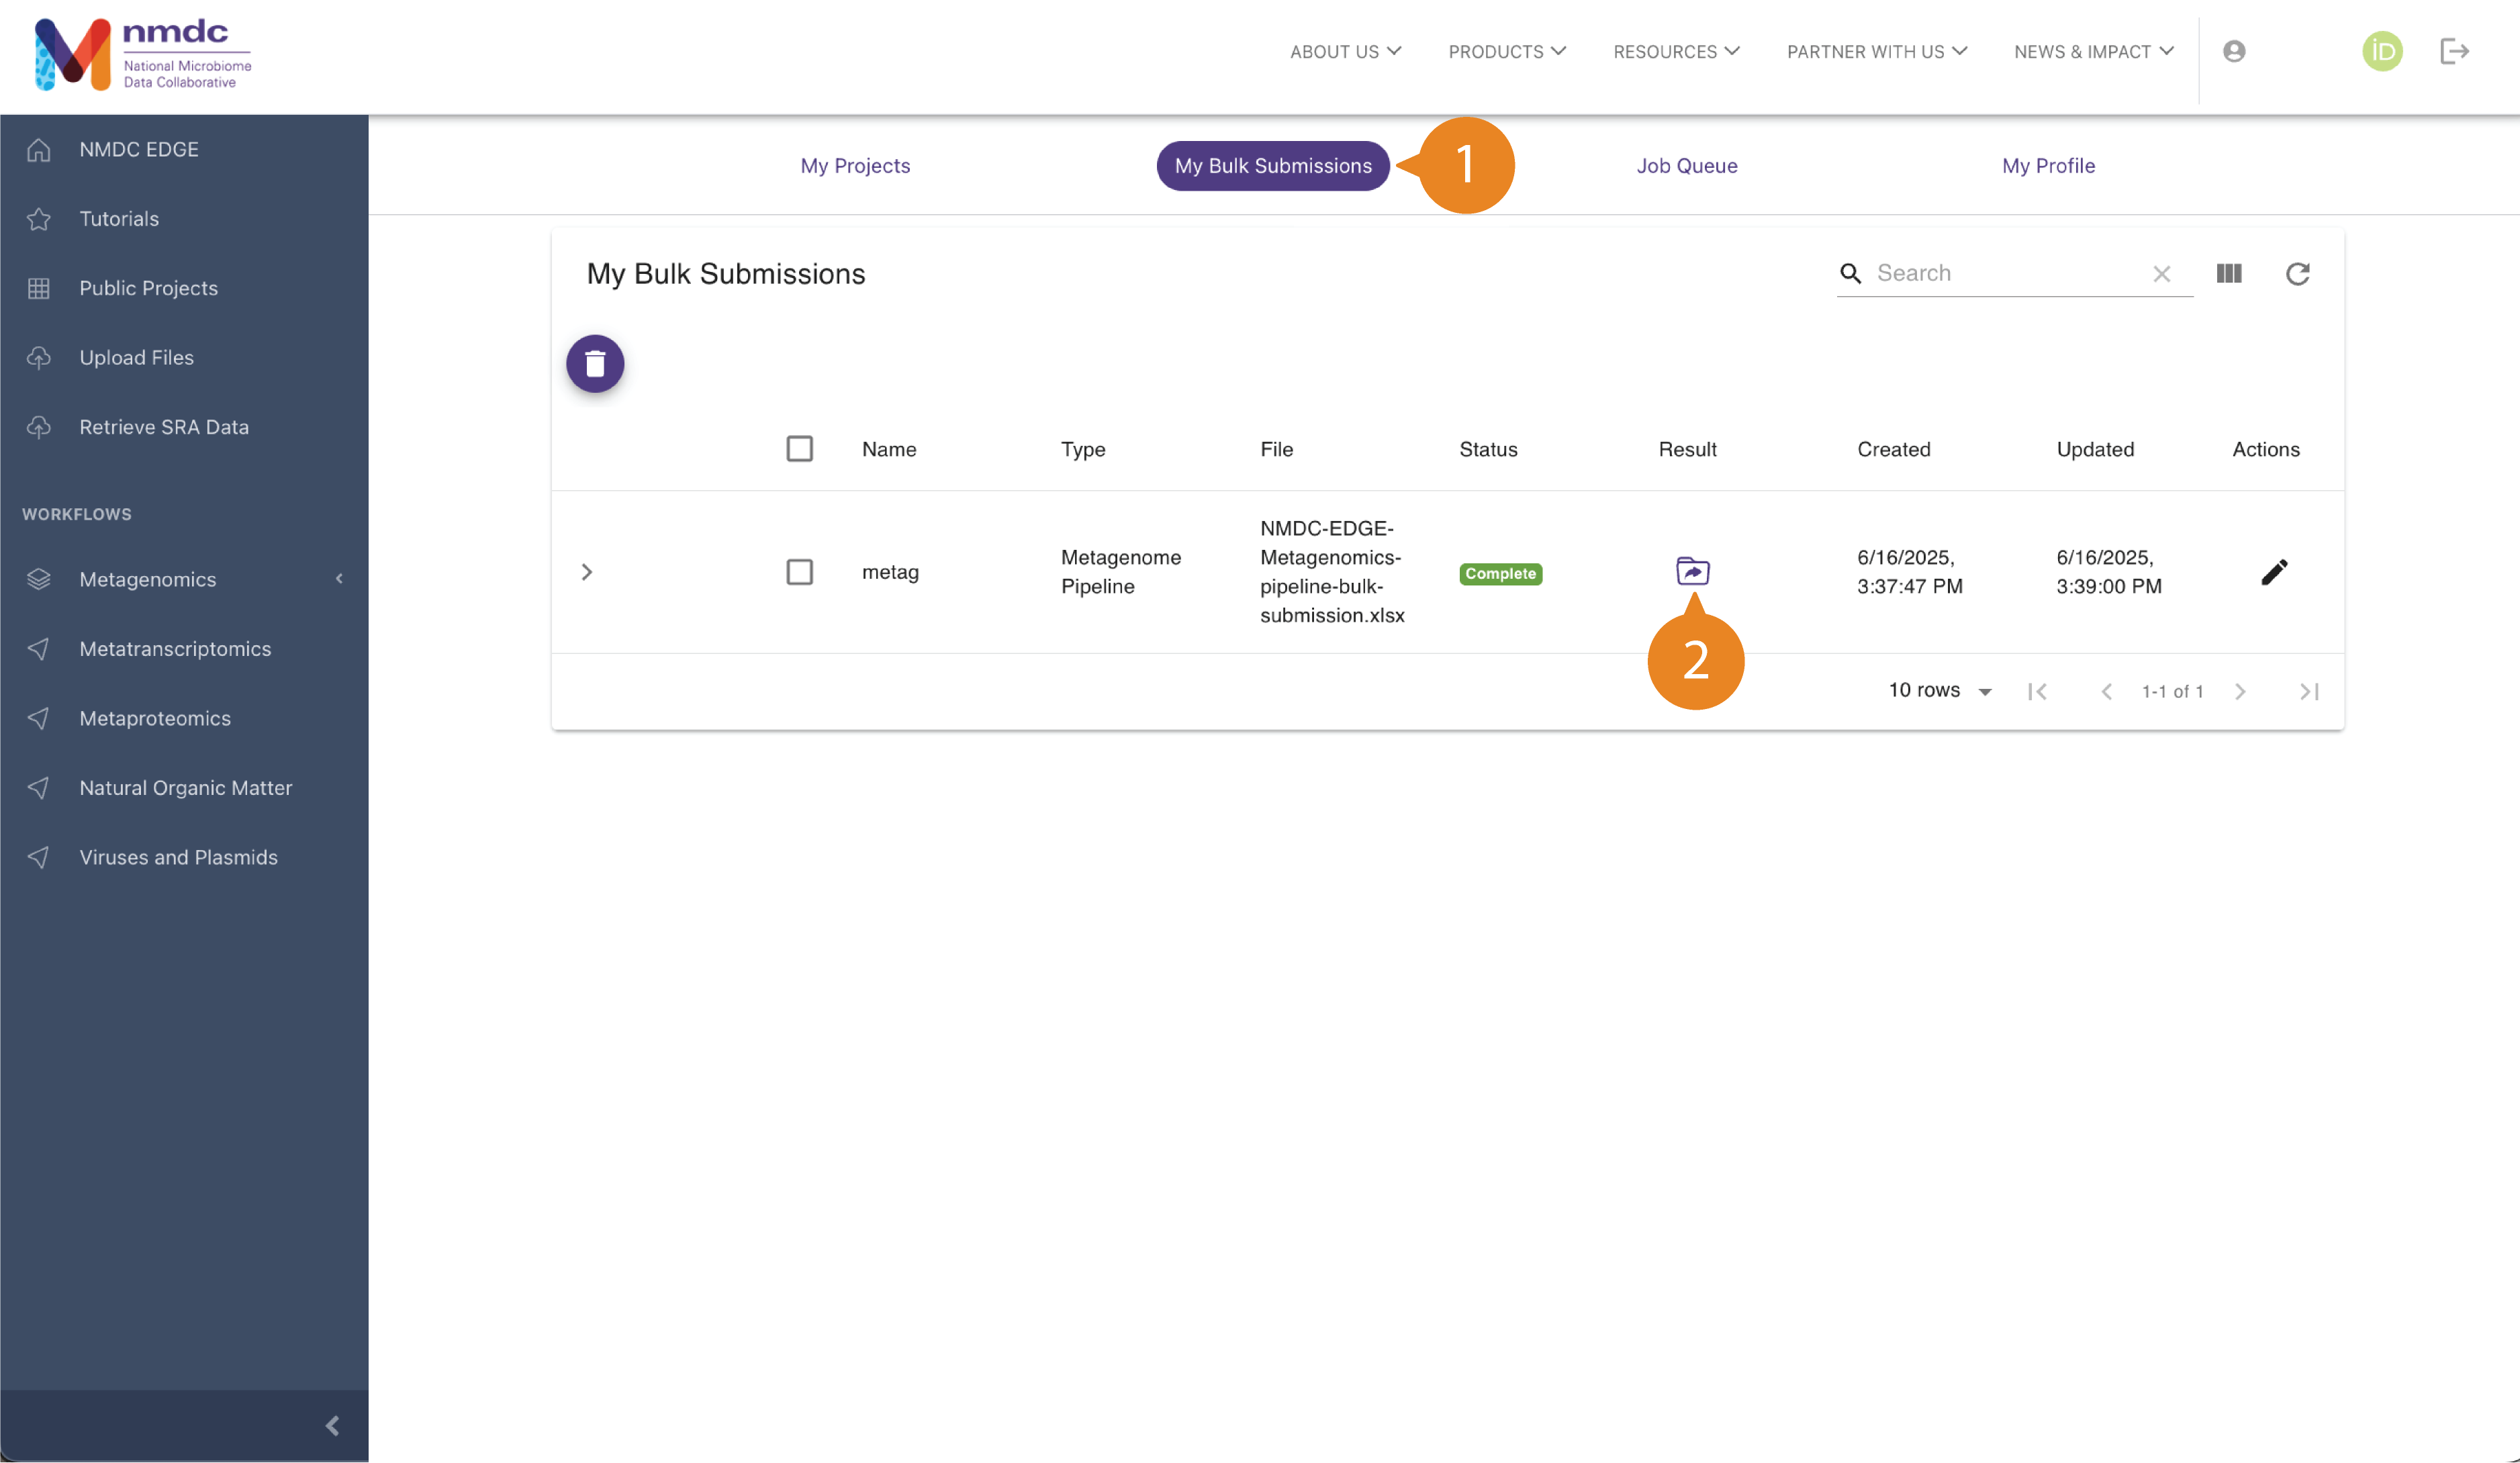Go to first page of table
The image size is (2520, 1463).
tap(2037, 691)
